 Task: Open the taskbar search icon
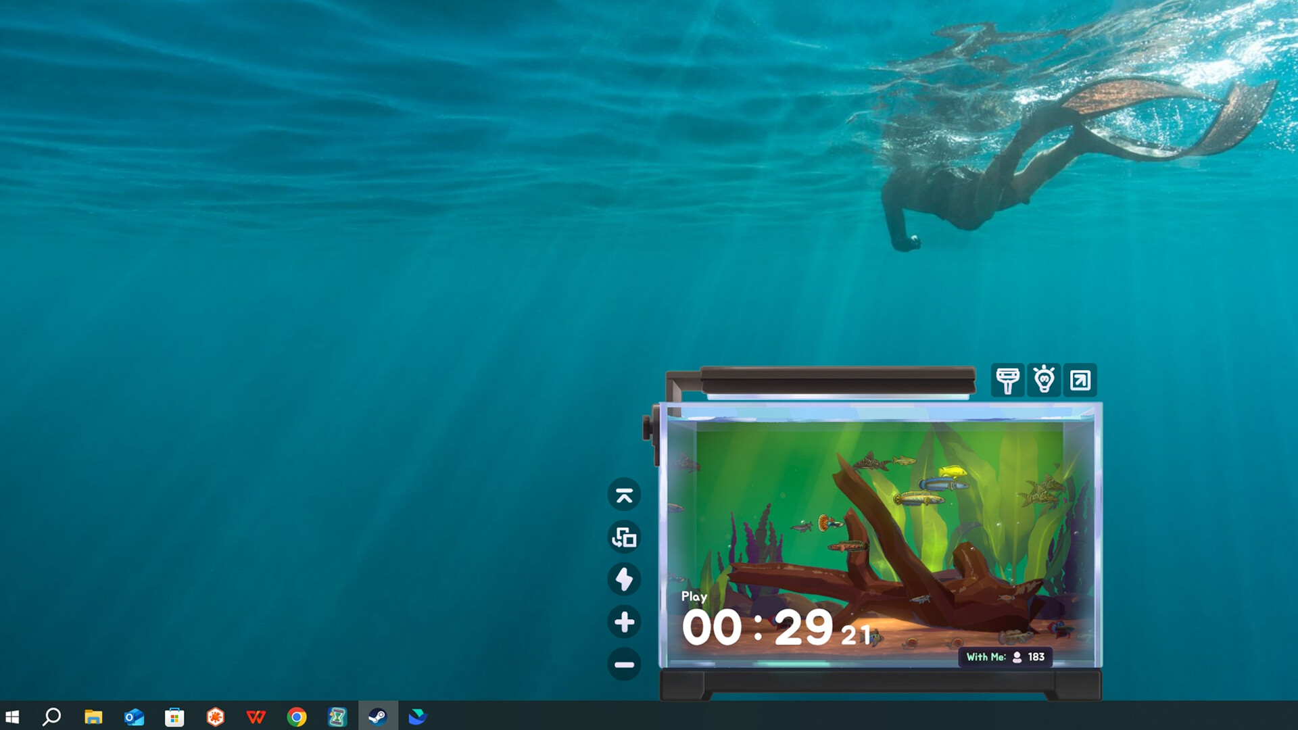(52, 716)
